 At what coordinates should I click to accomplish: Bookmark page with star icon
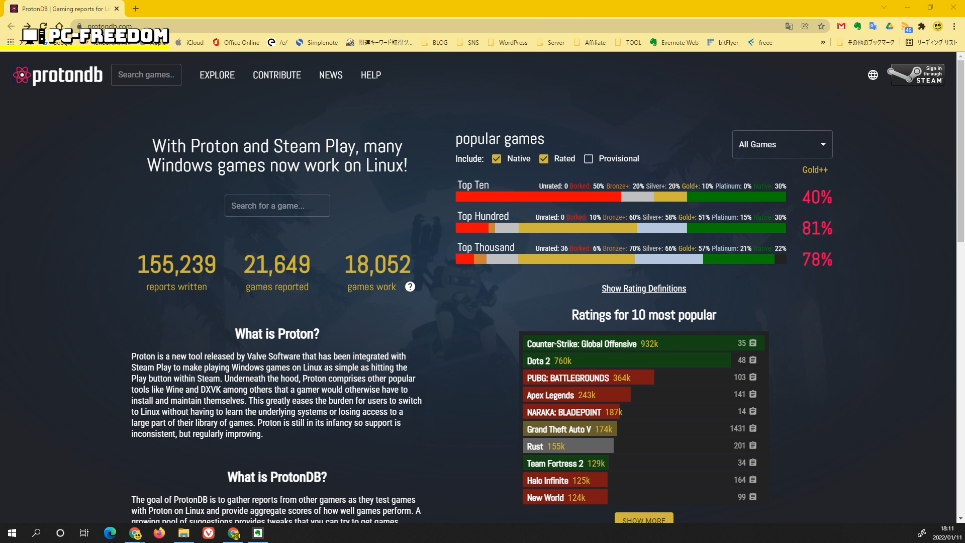pyautogui.click(x=821, y=26)
